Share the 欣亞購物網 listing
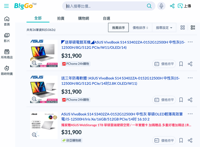The width and height of the screenshot is (200, 147). pos(190,140)
